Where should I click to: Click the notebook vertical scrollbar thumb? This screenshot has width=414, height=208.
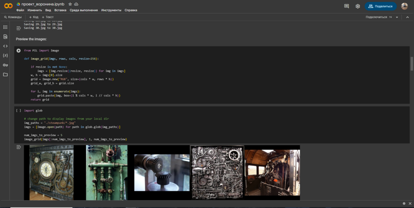pos(412,63)
